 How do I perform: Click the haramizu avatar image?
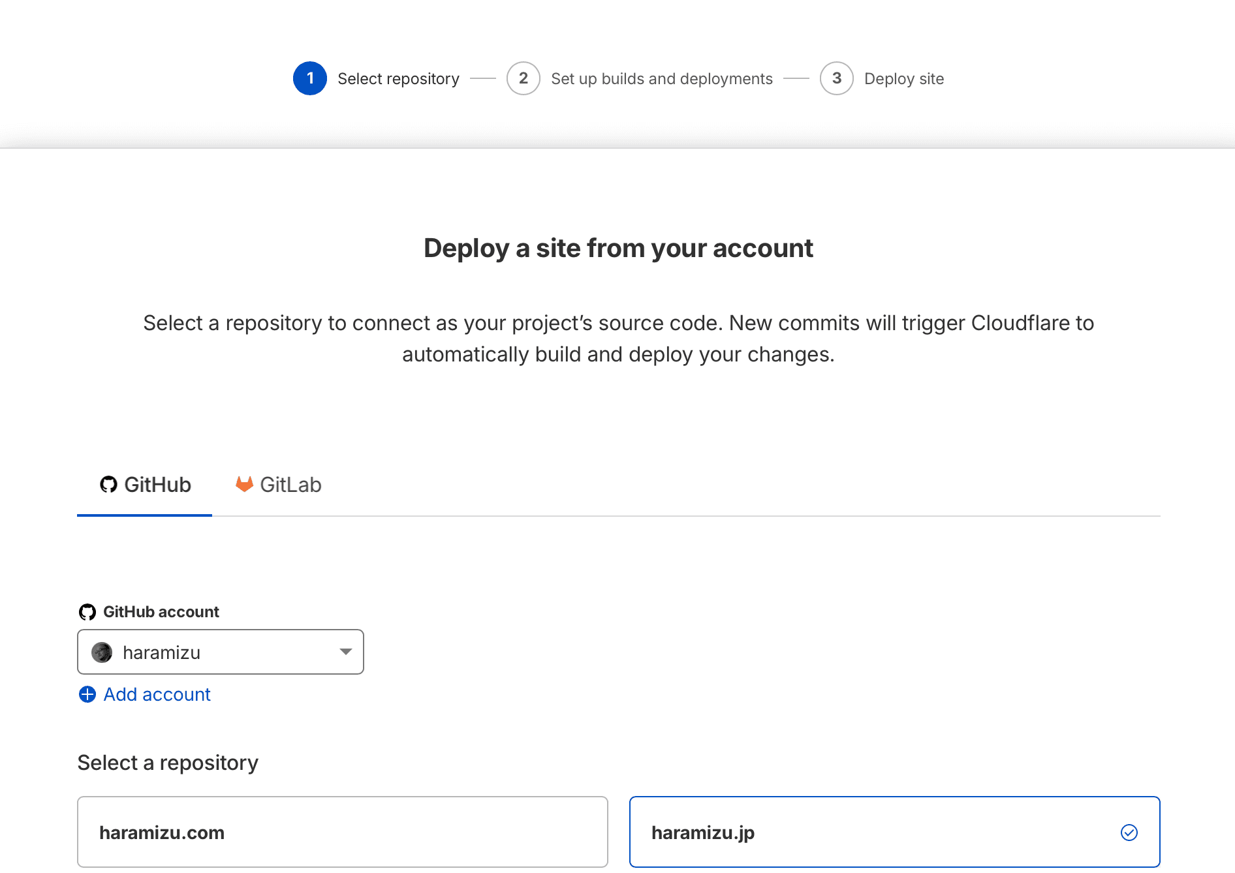point(102,652)
